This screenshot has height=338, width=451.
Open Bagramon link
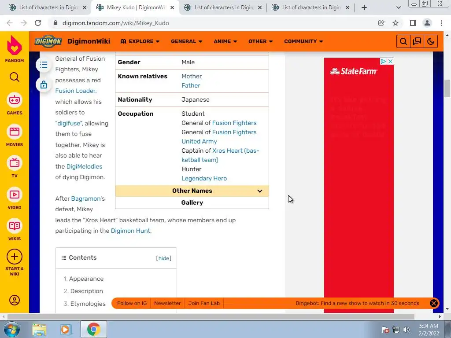pos(86,198)
